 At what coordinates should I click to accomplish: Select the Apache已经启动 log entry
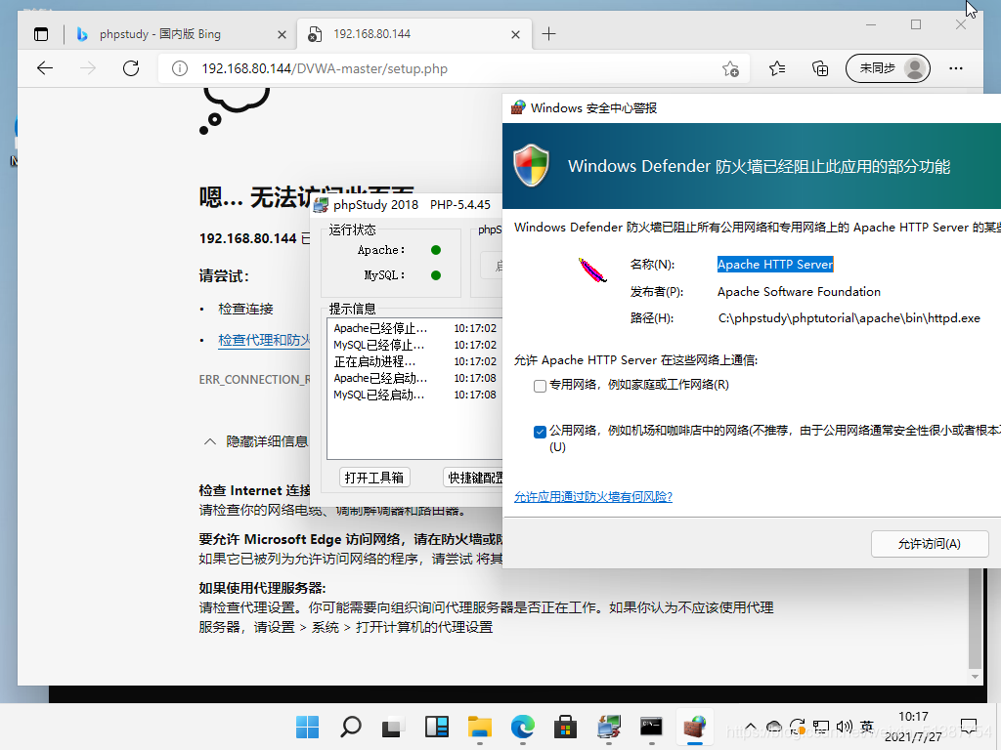[x=414, y=378]
